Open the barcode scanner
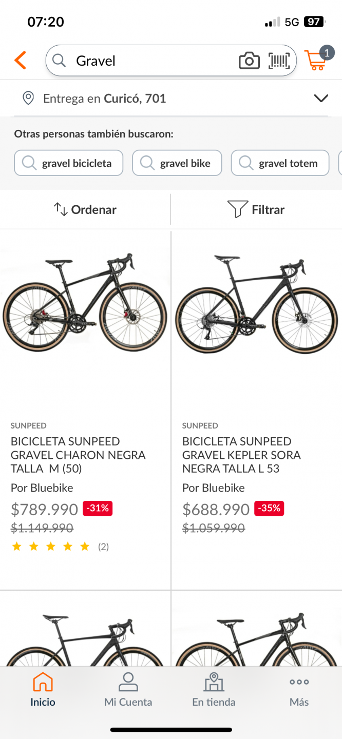 pyautogui.click(x=279, y=61)
